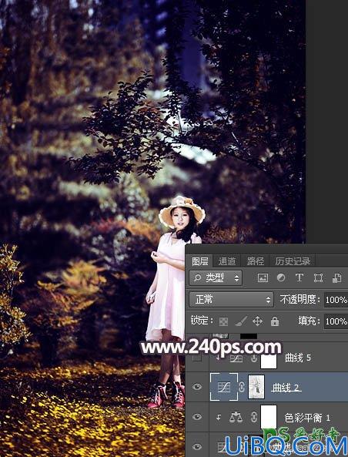
Task: Click the clipping arrow on 色彩平衡 1
Action: coord(219,418)
